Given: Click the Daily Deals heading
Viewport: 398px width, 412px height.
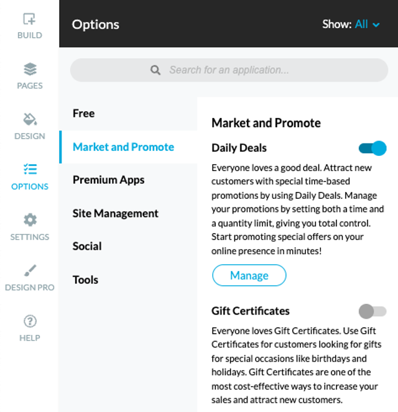Looking at the screenshot, I should coord(239,148).
